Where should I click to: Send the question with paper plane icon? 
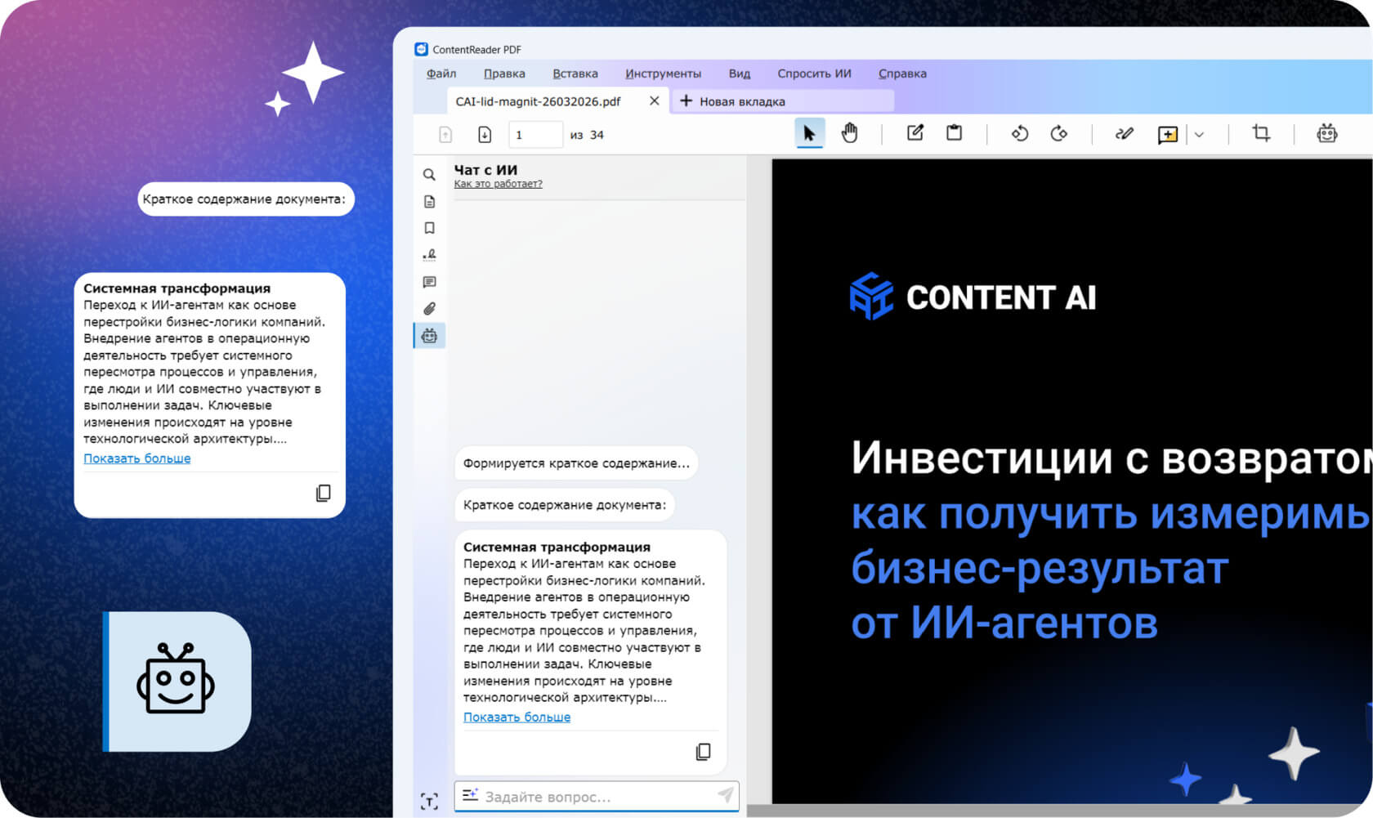[x=725, y=795]
